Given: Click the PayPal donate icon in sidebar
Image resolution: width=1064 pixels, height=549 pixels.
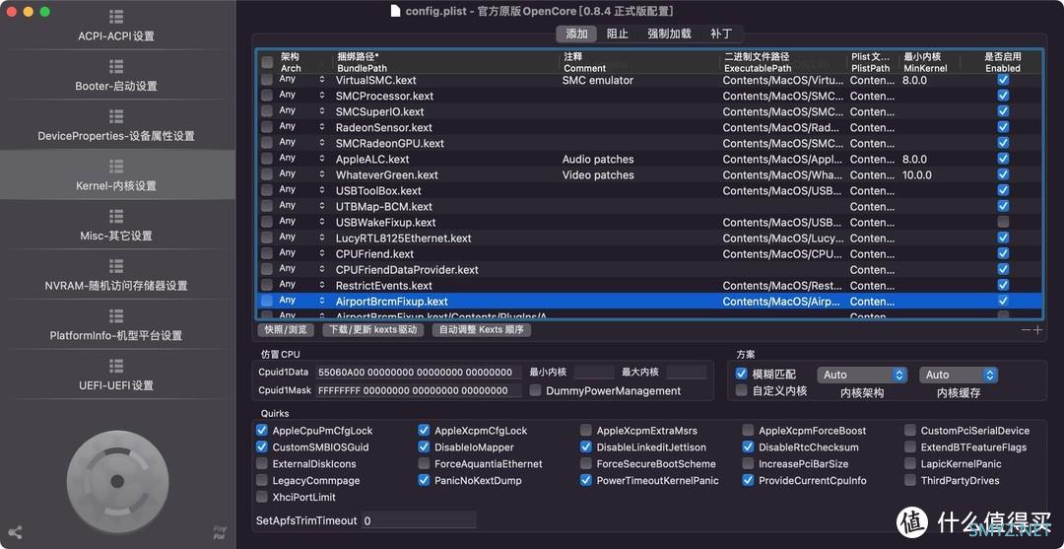Looking at the screenshot, I should [220, 532].
